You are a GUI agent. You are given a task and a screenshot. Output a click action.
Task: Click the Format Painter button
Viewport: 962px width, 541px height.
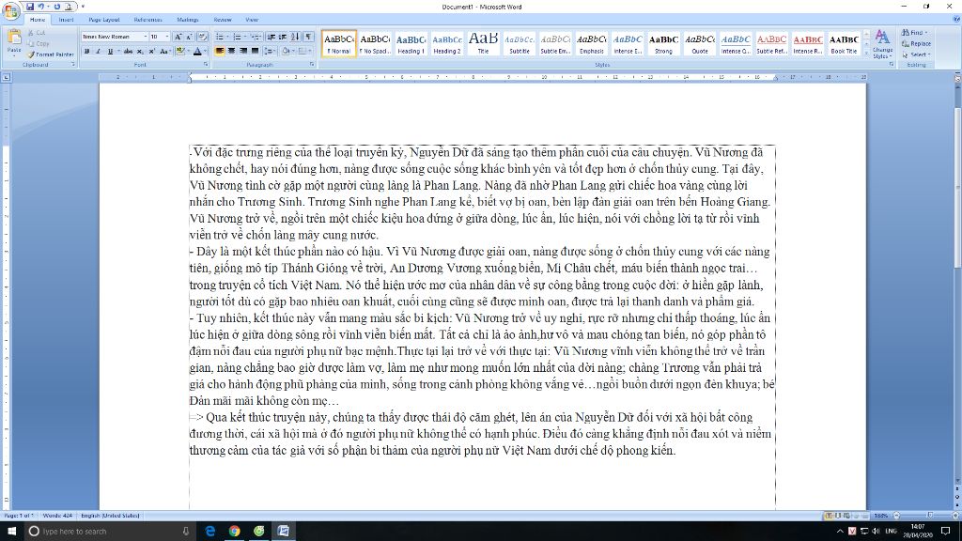point(51,54)
